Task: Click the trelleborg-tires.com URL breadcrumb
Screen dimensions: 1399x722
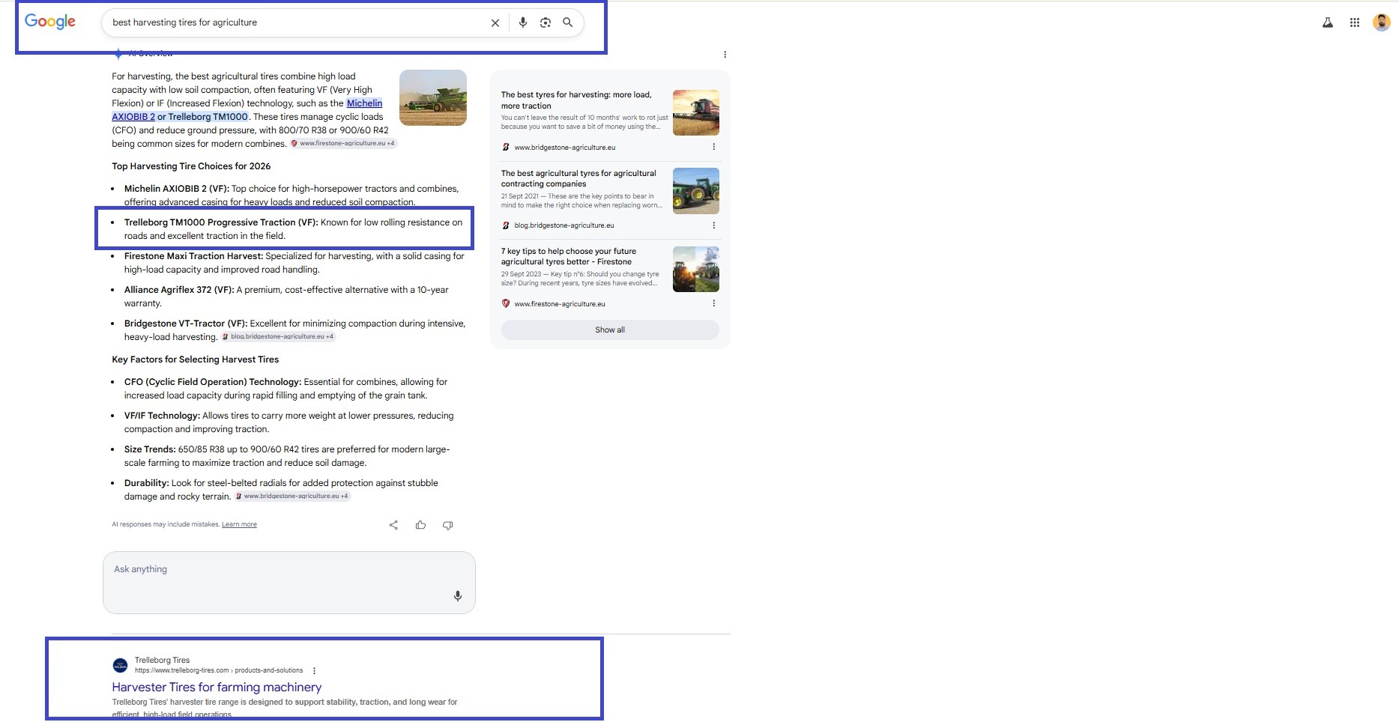Action: (219, 670)
